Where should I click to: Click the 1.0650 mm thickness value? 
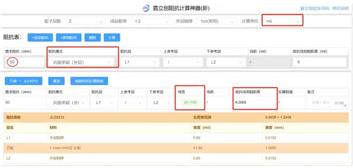tap(271, 148)
